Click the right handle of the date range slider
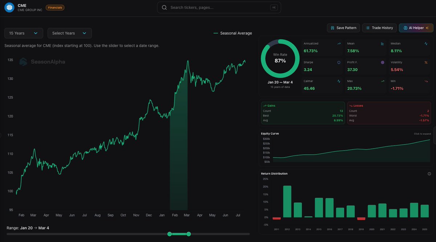The height and width of the screenshot is (242, 436). [189, 234]
